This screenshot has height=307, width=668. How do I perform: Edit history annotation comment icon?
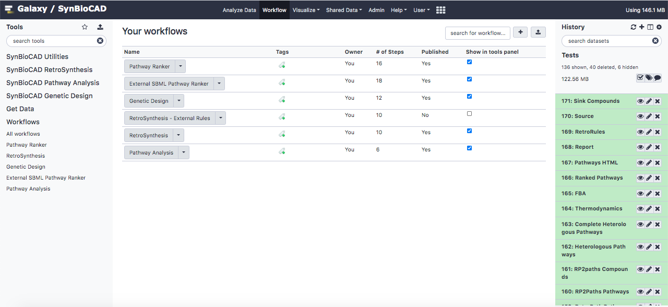[x=658, y=78]
